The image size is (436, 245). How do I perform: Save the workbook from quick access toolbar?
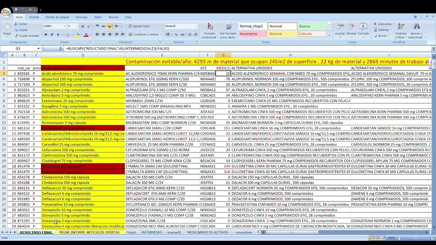(16, 10)
